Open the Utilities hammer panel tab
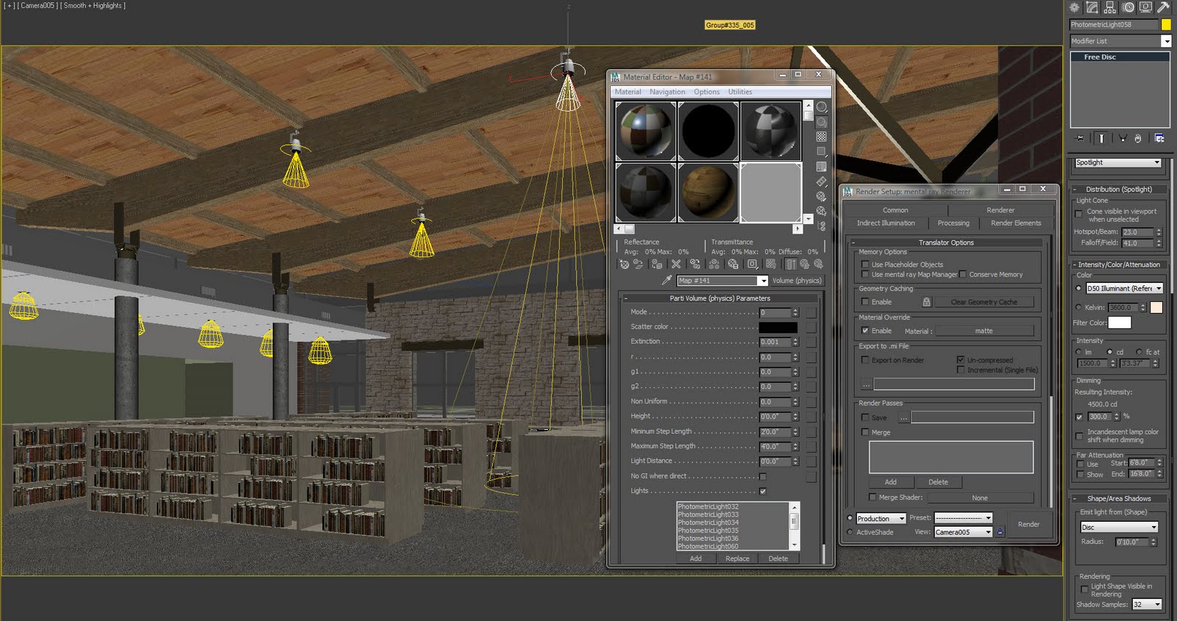The width and height of the screenshot is (1177, 621). 1163,7
